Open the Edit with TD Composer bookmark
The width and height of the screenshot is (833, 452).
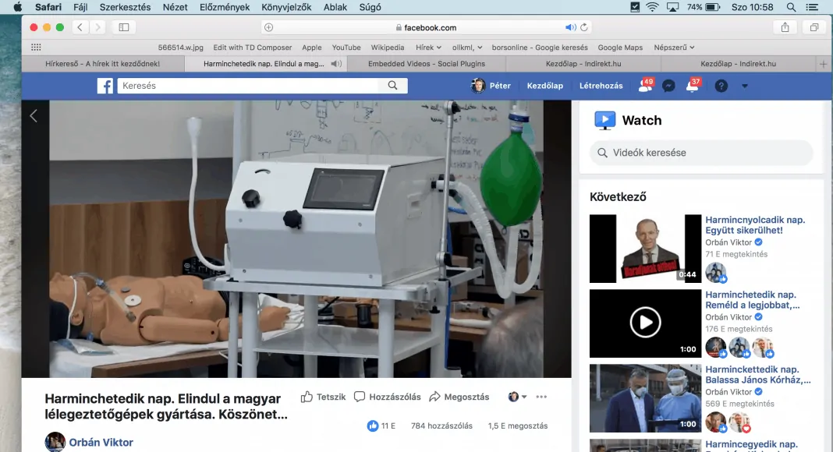[253, 48]
